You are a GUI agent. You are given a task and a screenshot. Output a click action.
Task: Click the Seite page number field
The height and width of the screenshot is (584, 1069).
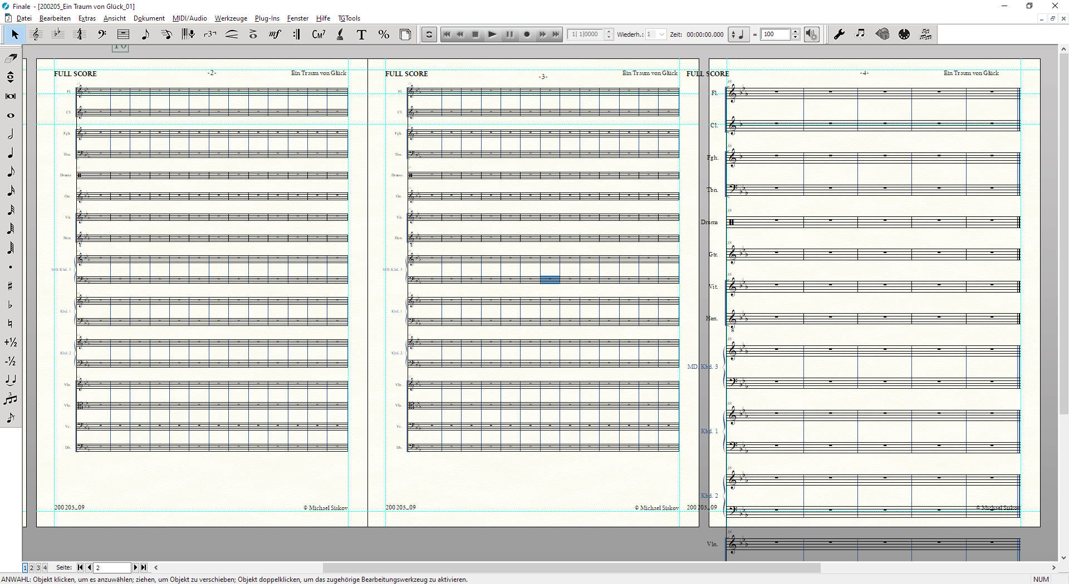[112, 568]
